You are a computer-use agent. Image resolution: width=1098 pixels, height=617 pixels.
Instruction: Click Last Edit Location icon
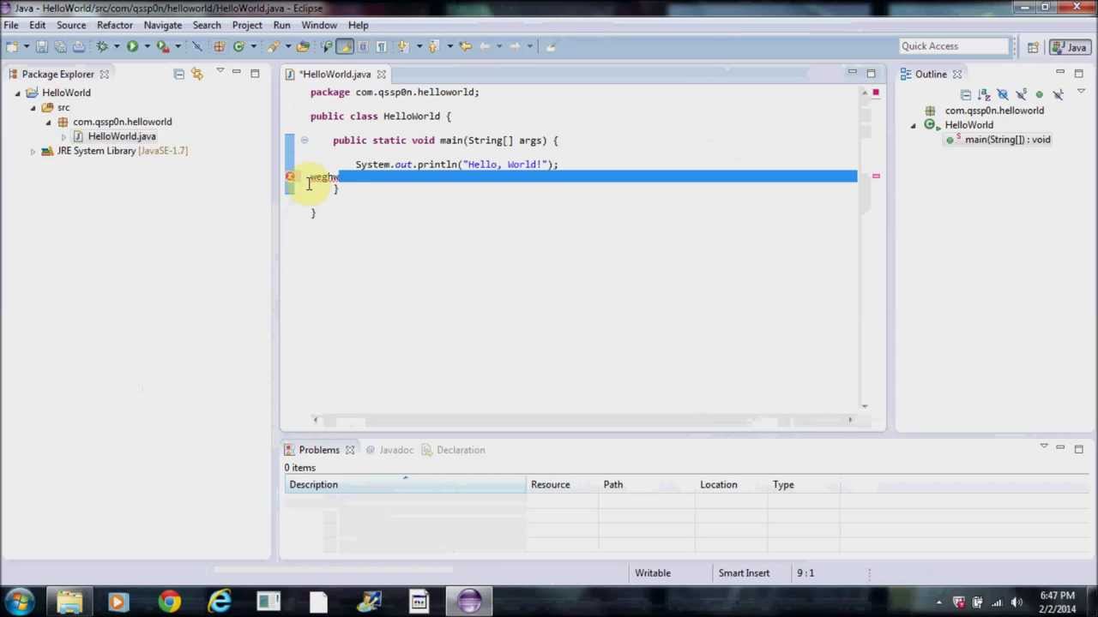[x=465, y=46]
